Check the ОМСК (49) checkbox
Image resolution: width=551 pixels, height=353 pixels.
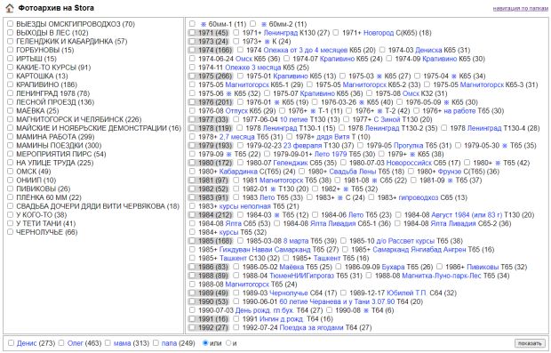tap(10, 172)
